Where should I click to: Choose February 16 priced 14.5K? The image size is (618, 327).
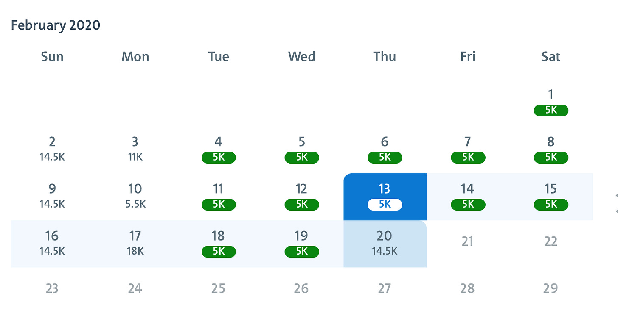coord(52,244)
